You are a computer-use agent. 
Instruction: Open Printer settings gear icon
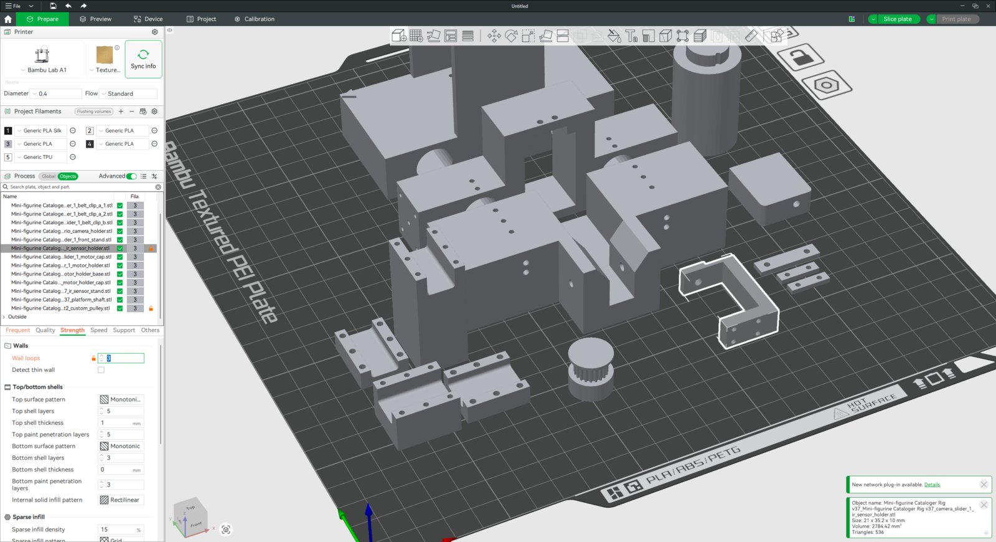pyautogui.click(x=155, y=32)
